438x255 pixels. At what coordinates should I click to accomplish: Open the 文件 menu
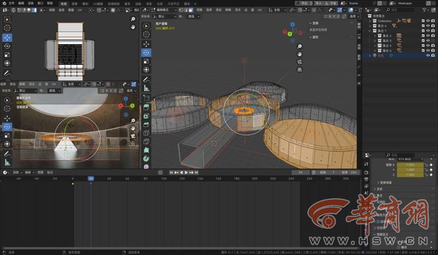11,3
